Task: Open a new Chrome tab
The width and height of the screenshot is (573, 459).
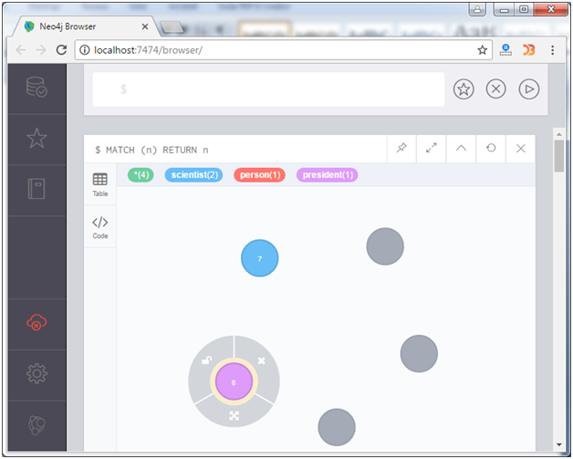Action: pos(172,27)
